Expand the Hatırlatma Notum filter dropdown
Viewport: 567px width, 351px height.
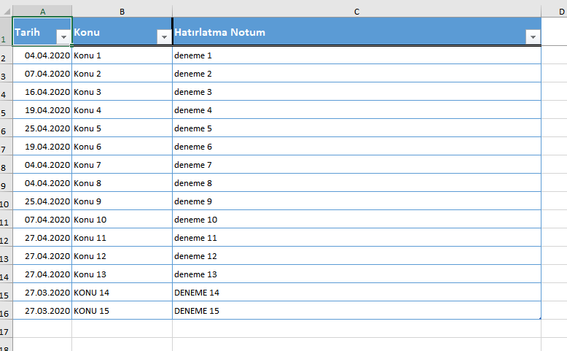pos(533,37)
